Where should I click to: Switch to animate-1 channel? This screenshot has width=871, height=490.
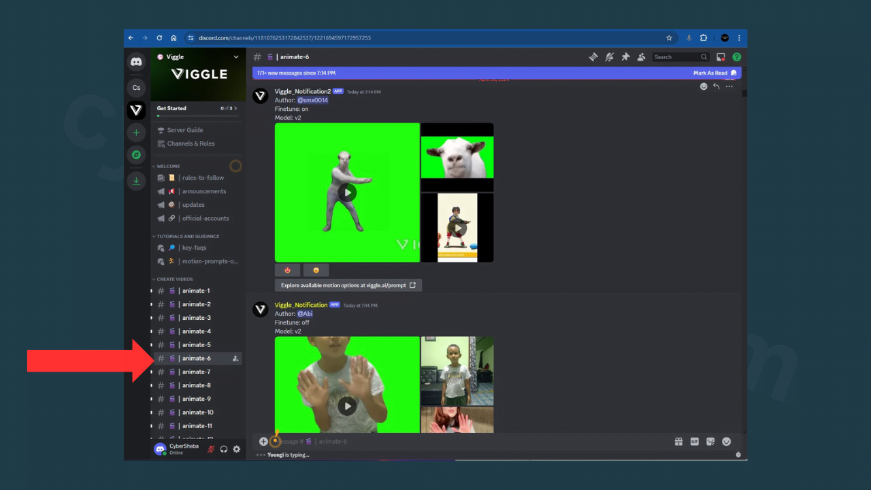[197, 291]
